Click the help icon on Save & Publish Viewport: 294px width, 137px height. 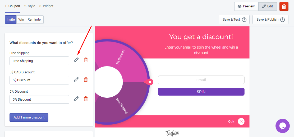point(283,20)
